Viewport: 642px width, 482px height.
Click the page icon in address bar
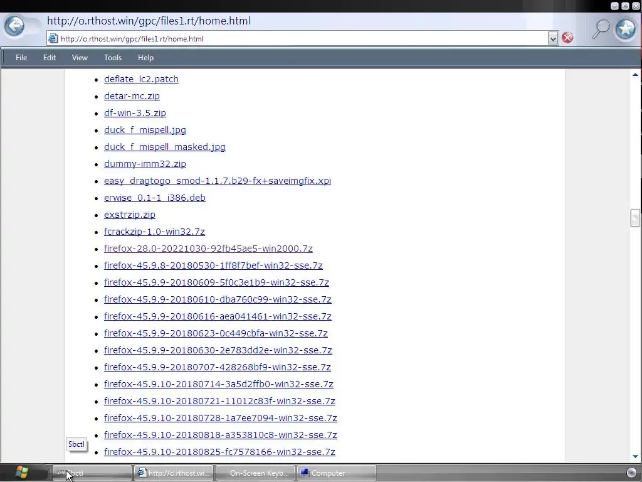point(53,39)
